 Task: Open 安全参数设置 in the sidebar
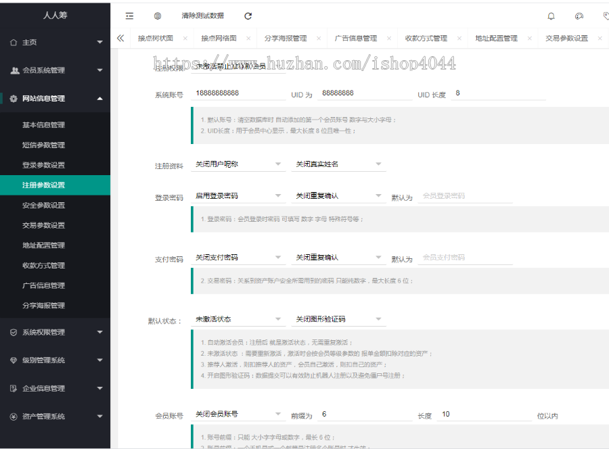pos(55,206)
